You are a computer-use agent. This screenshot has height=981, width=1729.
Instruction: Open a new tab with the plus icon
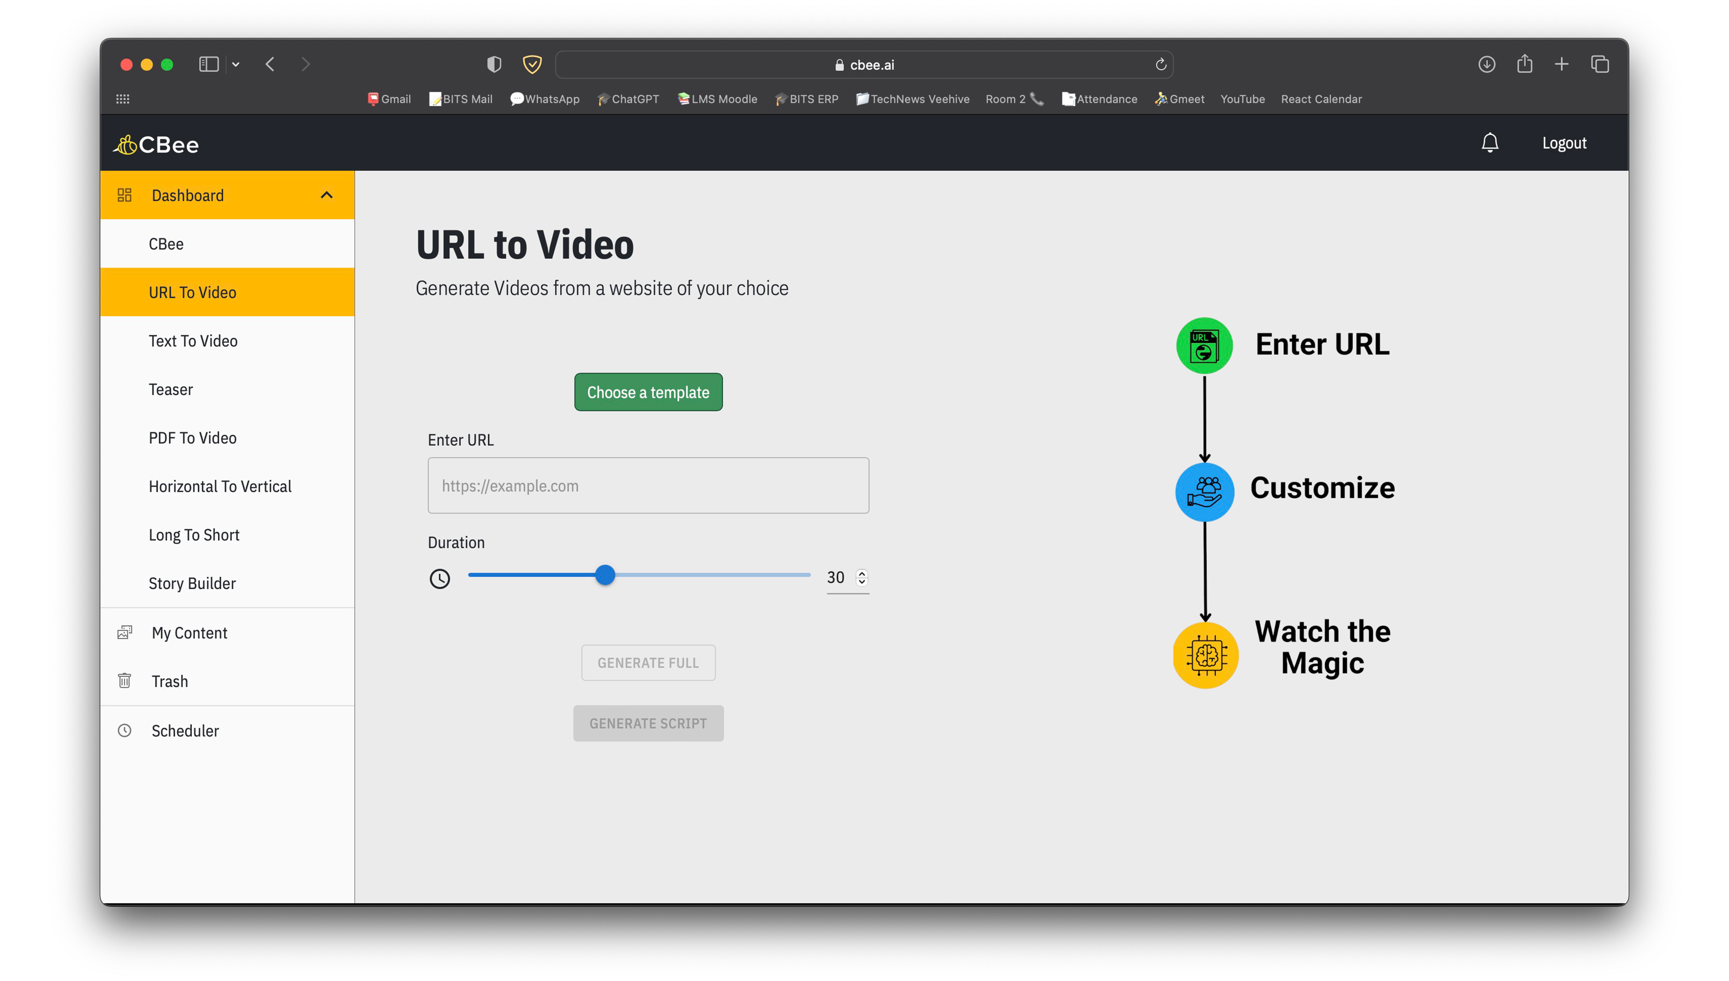coord(1561,64)
